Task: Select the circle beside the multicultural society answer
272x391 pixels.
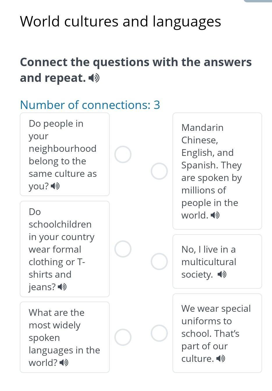Action: click(x=159, y=261)
